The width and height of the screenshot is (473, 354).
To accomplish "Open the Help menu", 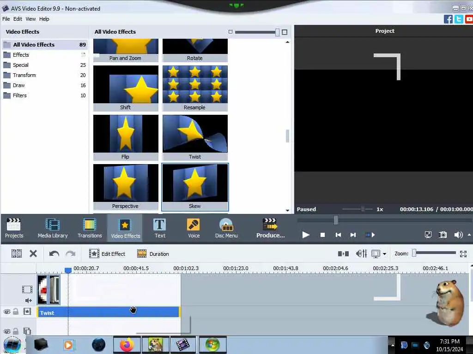I will click(x=44, y=18).
